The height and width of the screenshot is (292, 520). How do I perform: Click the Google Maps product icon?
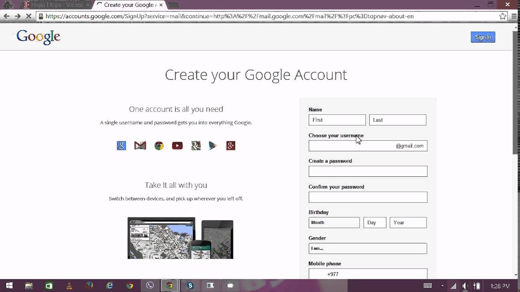pyautogui.click(x=196, y=146)
